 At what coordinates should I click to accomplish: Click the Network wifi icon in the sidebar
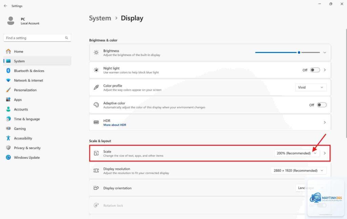tap(8, 80)
